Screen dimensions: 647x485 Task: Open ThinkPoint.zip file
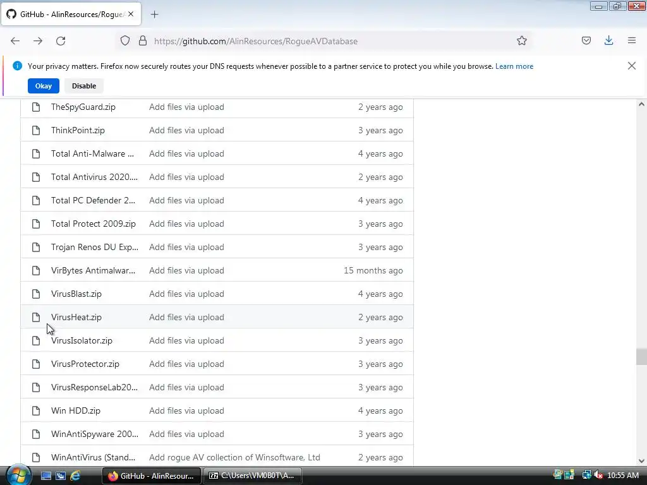[x=78, y=130]
